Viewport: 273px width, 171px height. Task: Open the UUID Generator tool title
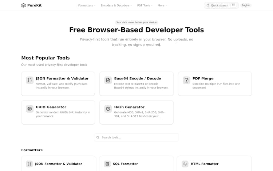(x=51, y=107)
